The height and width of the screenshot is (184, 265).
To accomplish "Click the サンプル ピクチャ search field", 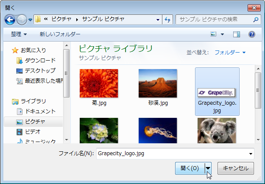I will pyautogui.click(x=214, y=20).
